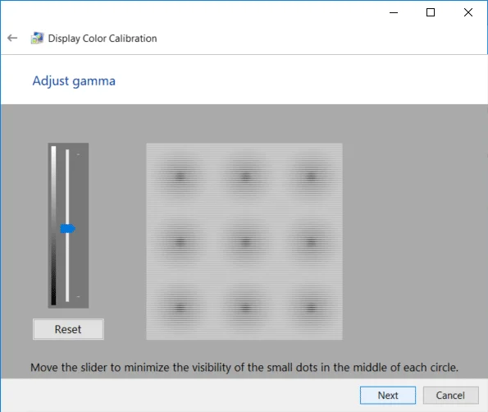Screen dimensions: 488x412
Task: Click the center dot of the gamma pattern
Action: point(245,241)
